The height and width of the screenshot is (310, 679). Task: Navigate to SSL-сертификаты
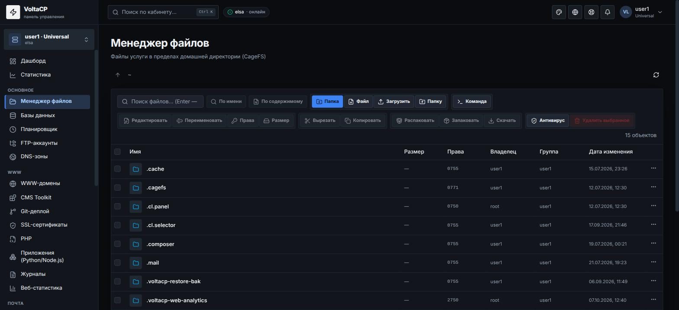coord(48,225)
